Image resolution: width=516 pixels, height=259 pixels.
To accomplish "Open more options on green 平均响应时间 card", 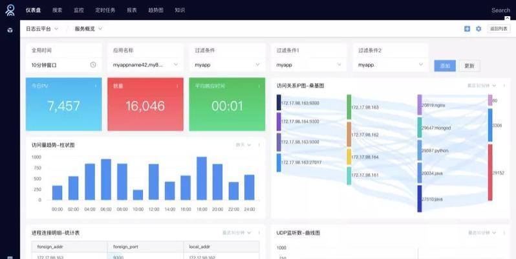I will click(259, 86).
